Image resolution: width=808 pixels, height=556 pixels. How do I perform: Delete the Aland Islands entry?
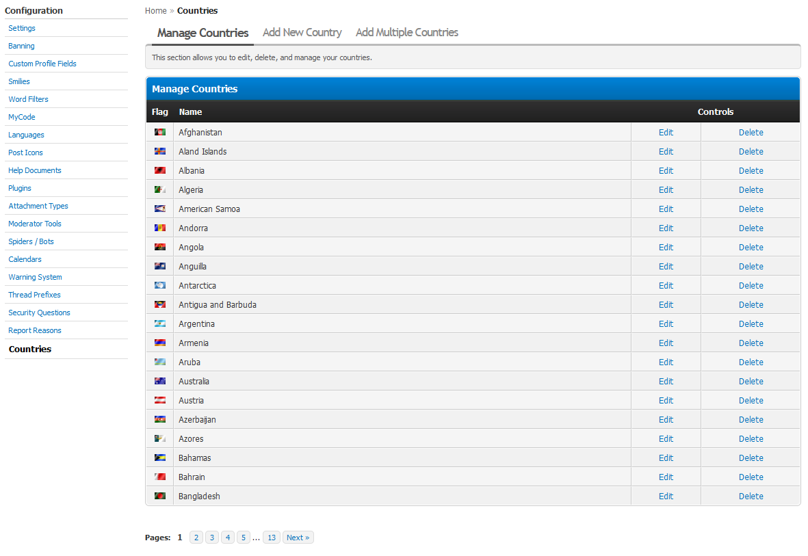coord(751,152)
